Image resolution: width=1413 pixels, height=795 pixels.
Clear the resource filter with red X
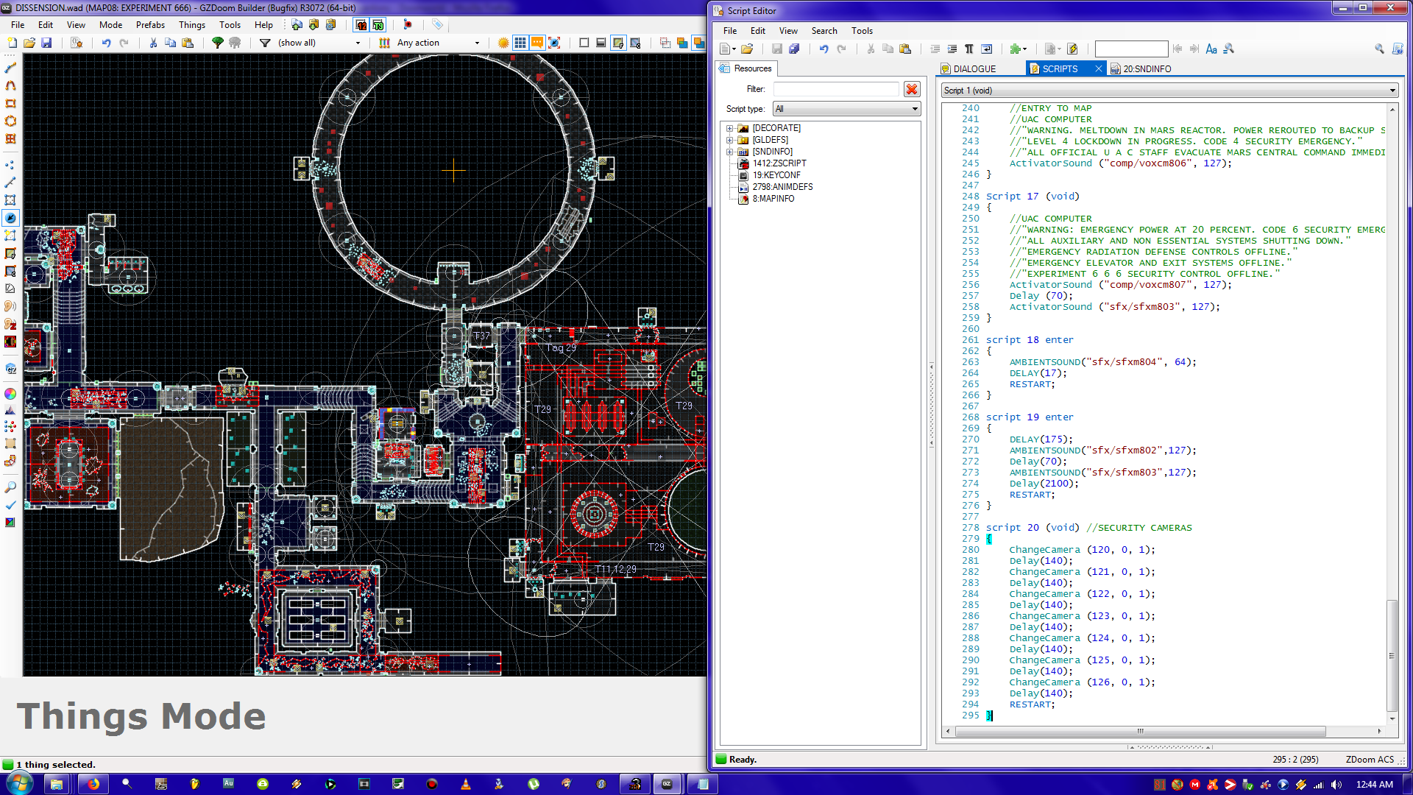pyautogui.click(x=912, y=89)
